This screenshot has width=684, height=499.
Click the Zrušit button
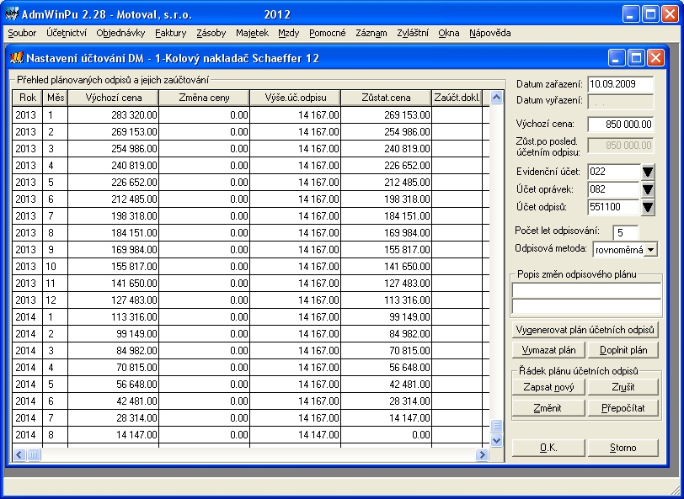[623, 387]
